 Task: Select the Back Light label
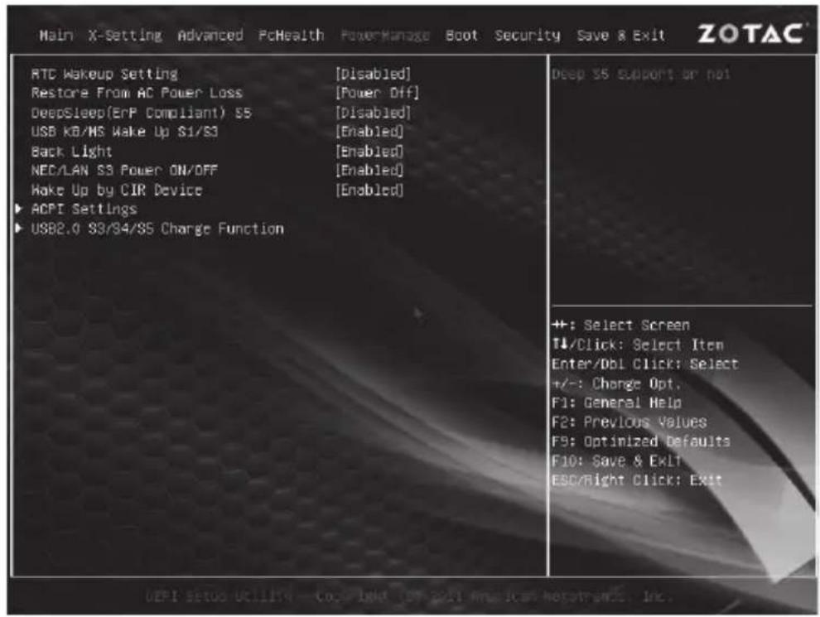pyautogui.click(x=71, y=152)
